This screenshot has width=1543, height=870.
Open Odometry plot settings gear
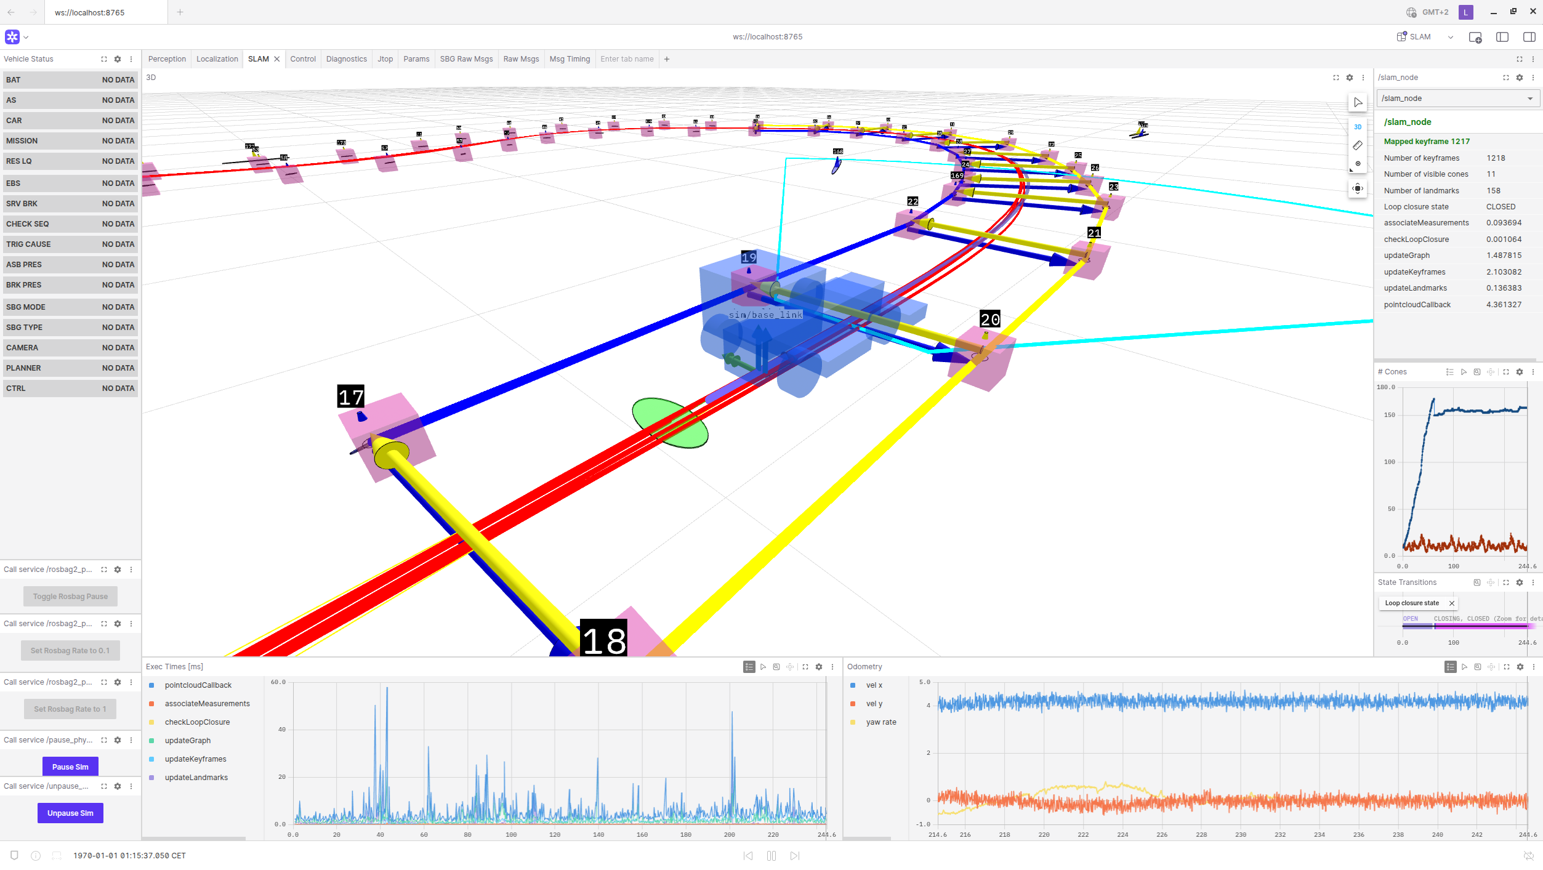1520,667
